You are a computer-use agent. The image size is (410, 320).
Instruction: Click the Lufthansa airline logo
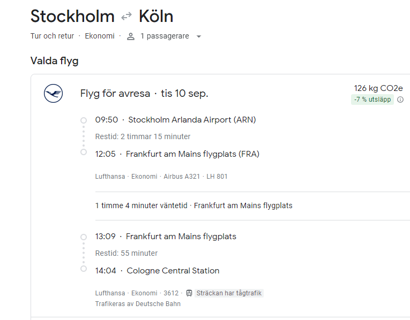coord(54,94)
